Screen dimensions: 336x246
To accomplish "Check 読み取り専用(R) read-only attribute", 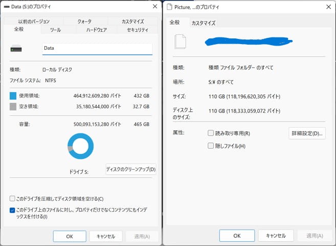I will tap(211, 133).
